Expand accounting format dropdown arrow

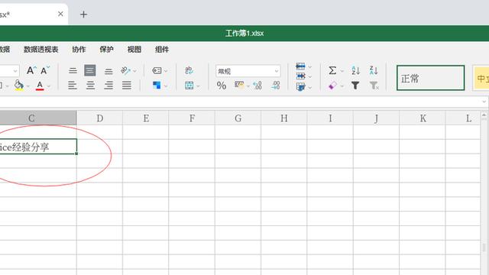pos(248,86)
